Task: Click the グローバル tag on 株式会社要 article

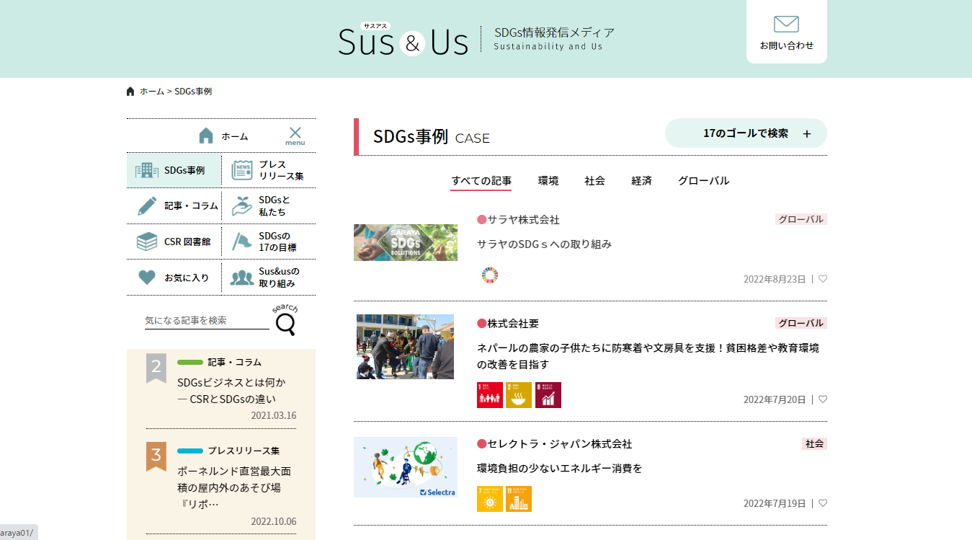Action: click(x=801, y=323)
